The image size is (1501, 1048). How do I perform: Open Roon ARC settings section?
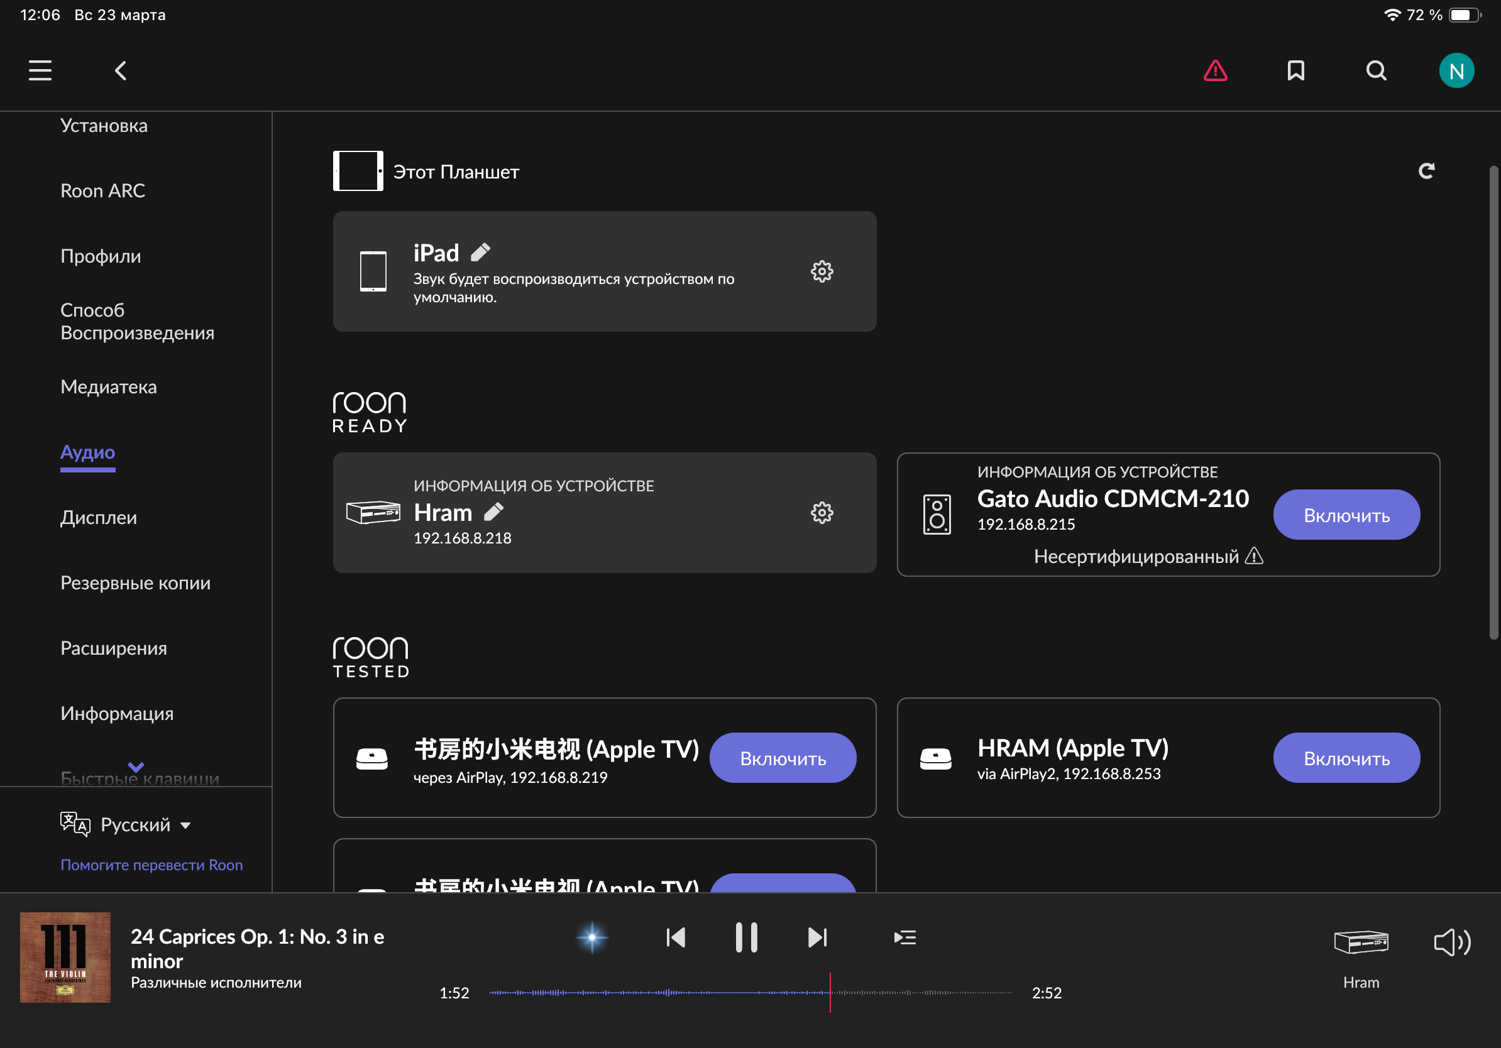102,190
